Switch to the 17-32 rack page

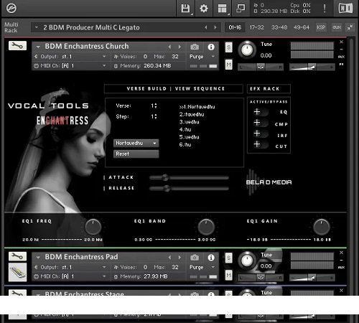(256, 27)
